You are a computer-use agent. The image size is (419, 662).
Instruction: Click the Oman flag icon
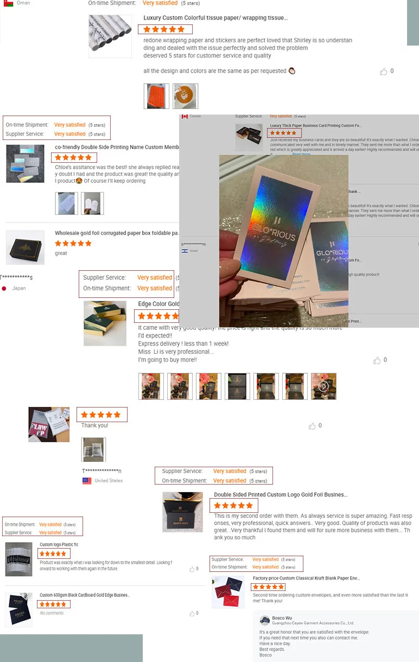[8, 3]
